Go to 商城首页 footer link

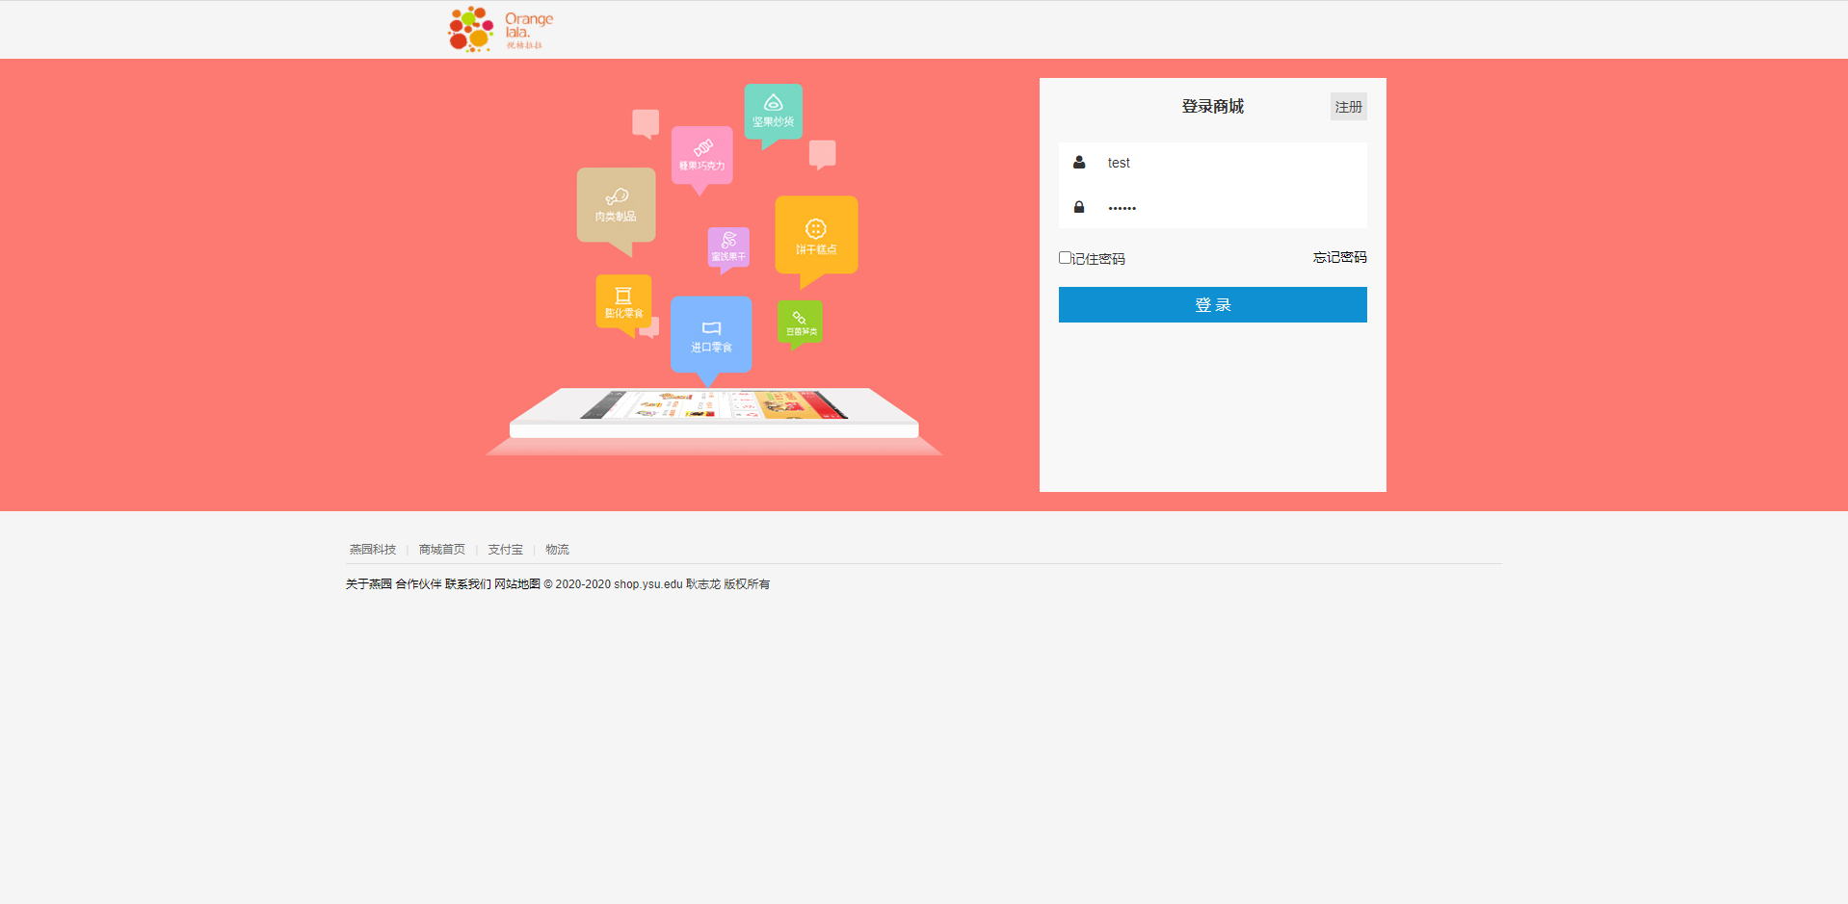(x=441, y=550)
